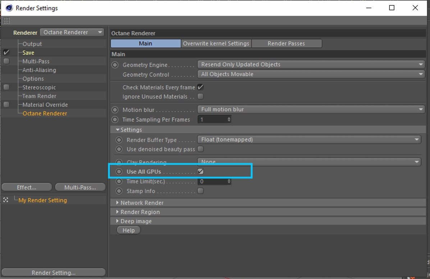Click the Stamp Info keyframe circle icon

(119, 191)
